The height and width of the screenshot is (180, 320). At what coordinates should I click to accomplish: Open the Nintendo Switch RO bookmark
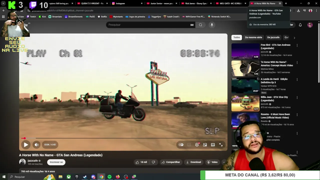(x=219, y=17)
